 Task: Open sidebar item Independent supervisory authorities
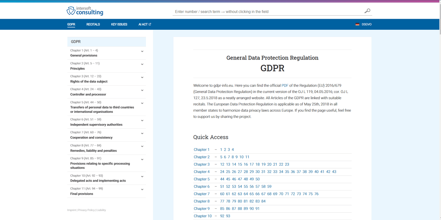coord(96,125)
